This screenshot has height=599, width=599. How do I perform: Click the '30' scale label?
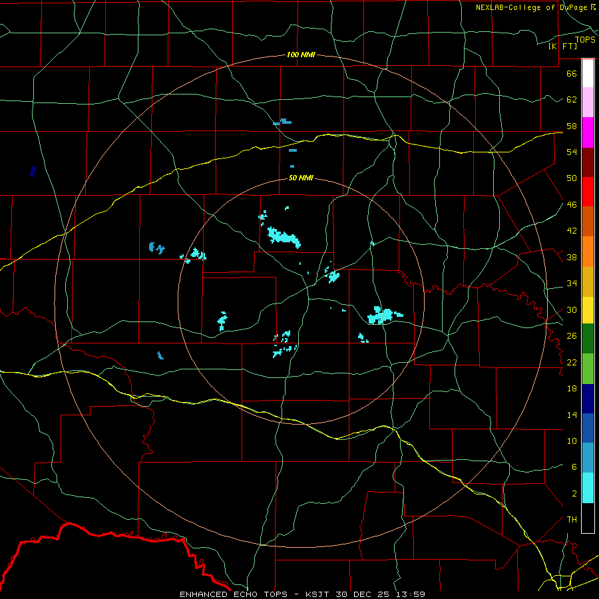coord(572,309)
